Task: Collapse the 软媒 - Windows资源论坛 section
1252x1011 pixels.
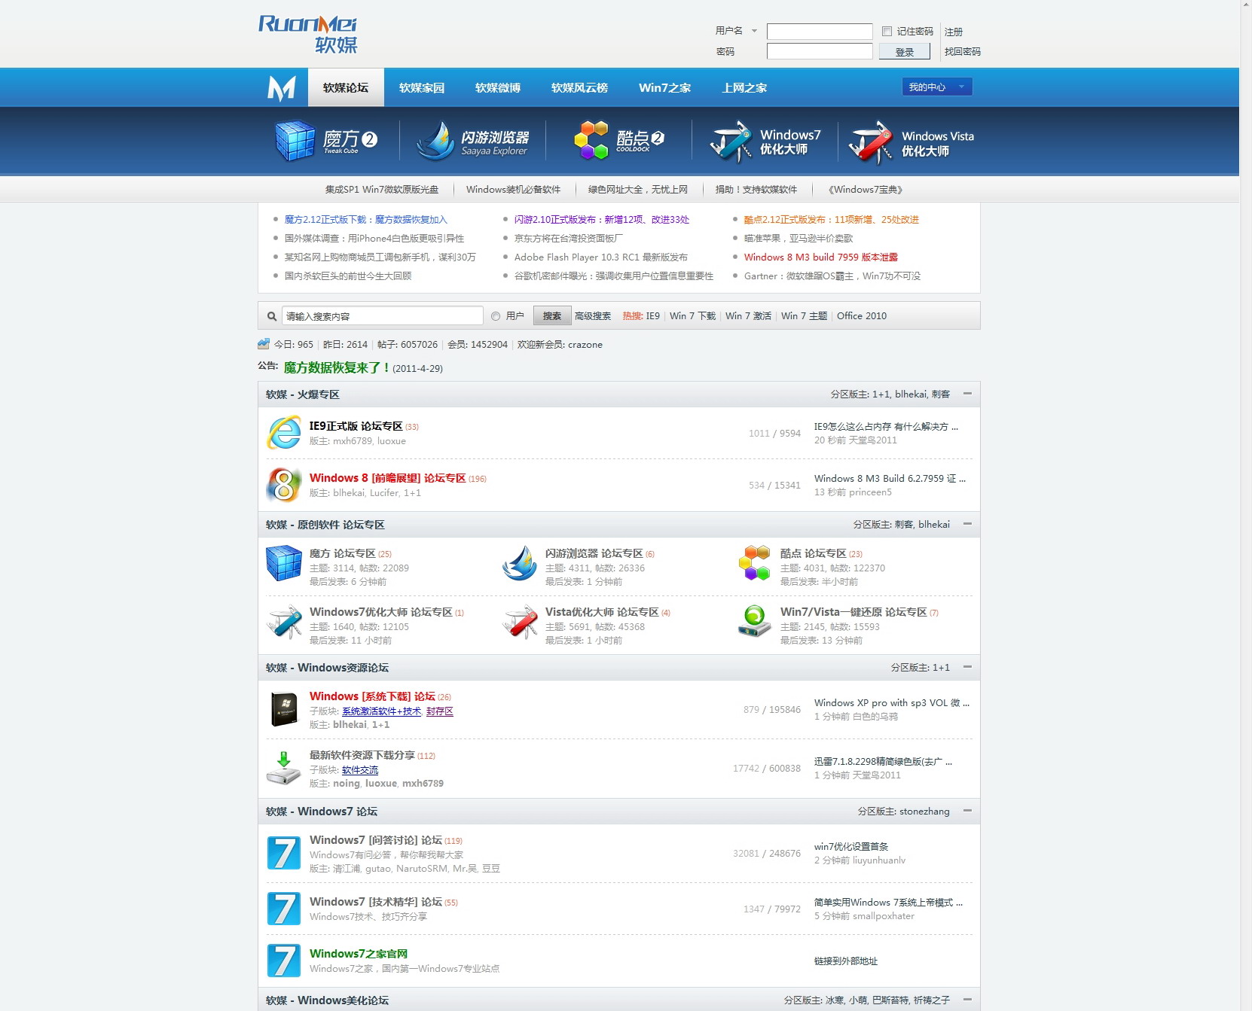Action: click(x=967, y=667)
